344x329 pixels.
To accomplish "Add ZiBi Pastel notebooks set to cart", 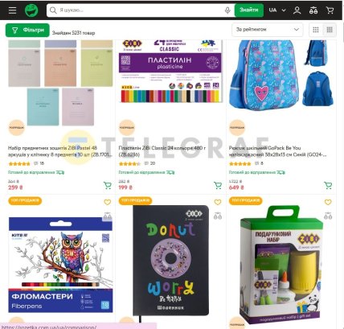I will tap(108, 185).
